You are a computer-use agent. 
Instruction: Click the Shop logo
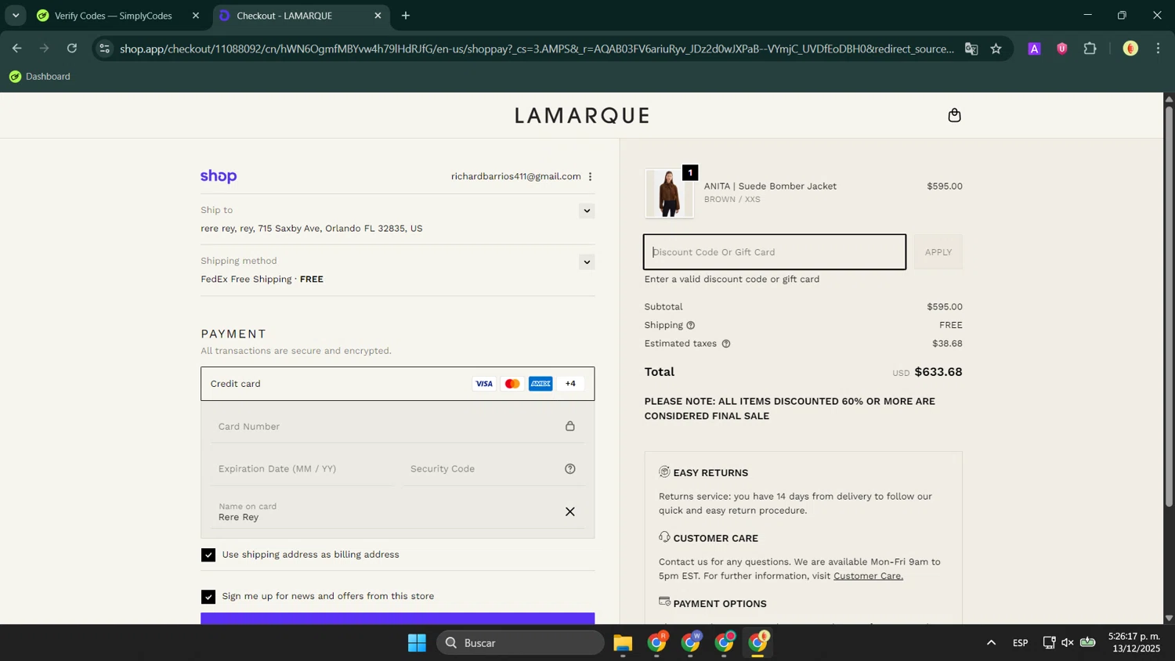[x=219, y=177]
